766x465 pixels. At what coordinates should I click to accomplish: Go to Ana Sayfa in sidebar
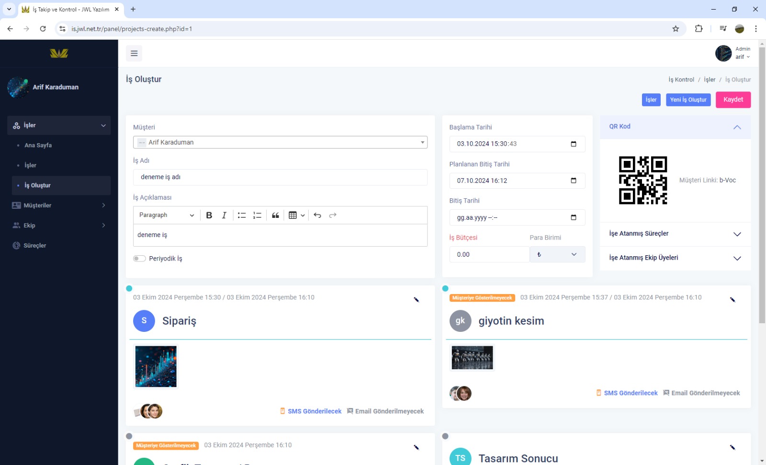(x=38, y=146)
